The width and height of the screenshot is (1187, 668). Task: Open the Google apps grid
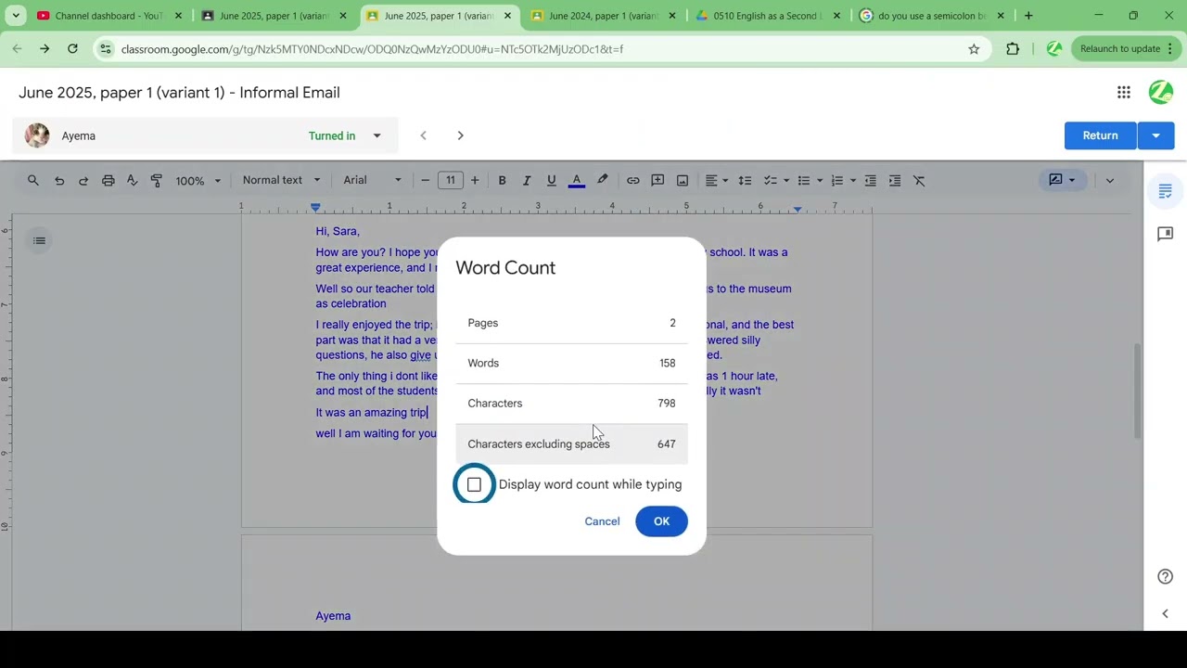1124,92
